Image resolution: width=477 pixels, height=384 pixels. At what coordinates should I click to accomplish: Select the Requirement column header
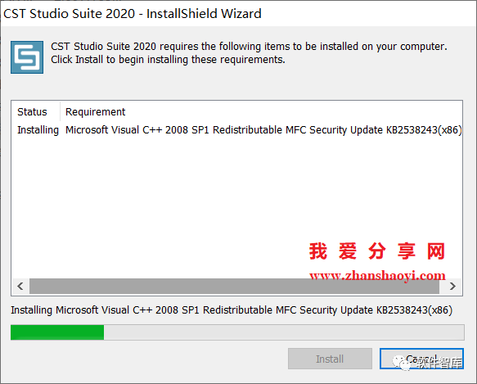96,112
